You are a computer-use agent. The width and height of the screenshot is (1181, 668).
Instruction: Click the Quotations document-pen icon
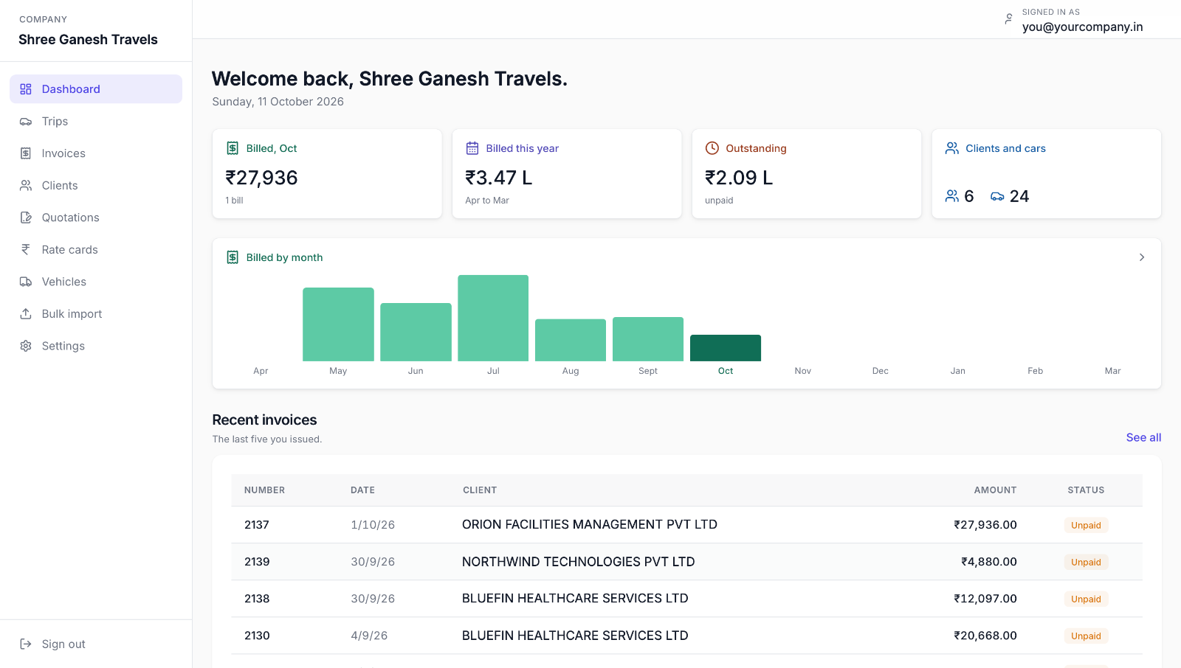click(x=26, y=218)
